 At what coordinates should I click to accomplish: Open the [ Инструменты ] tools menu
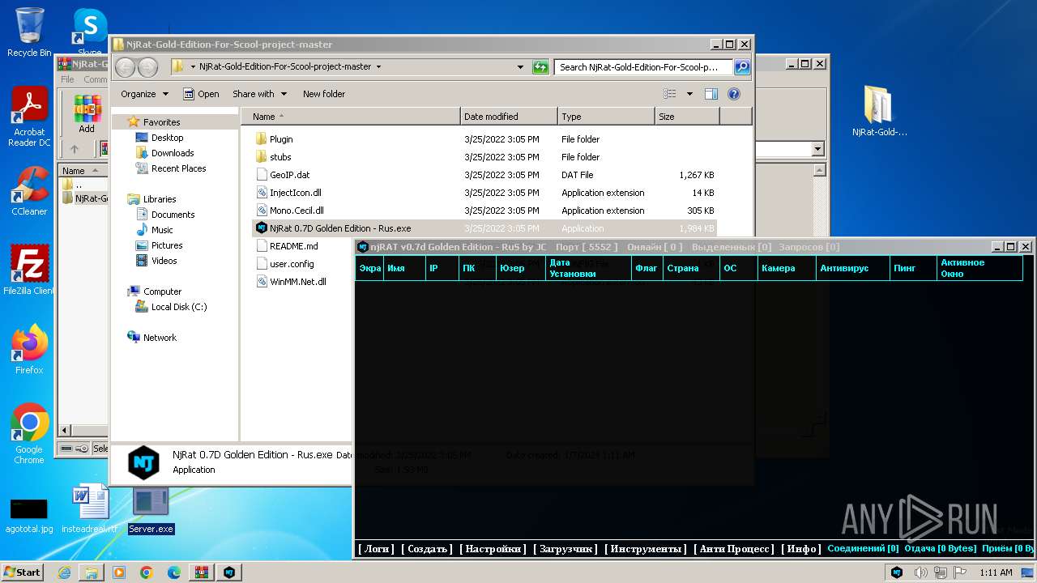[x=646, y=549]
